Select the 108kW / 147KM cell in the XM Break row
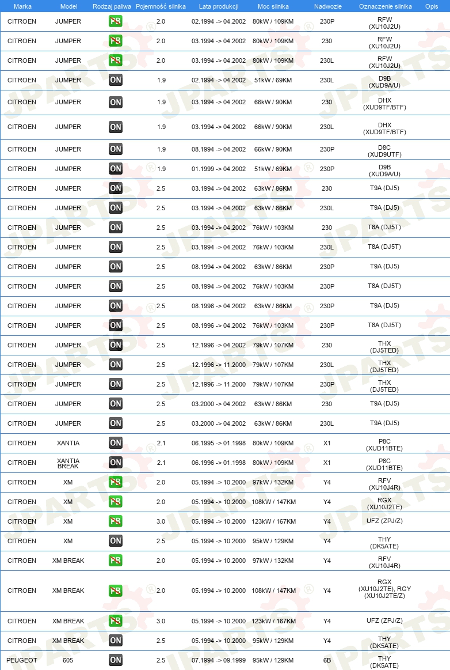Screen dimensions: 450x670 click(x=274, y=590)
